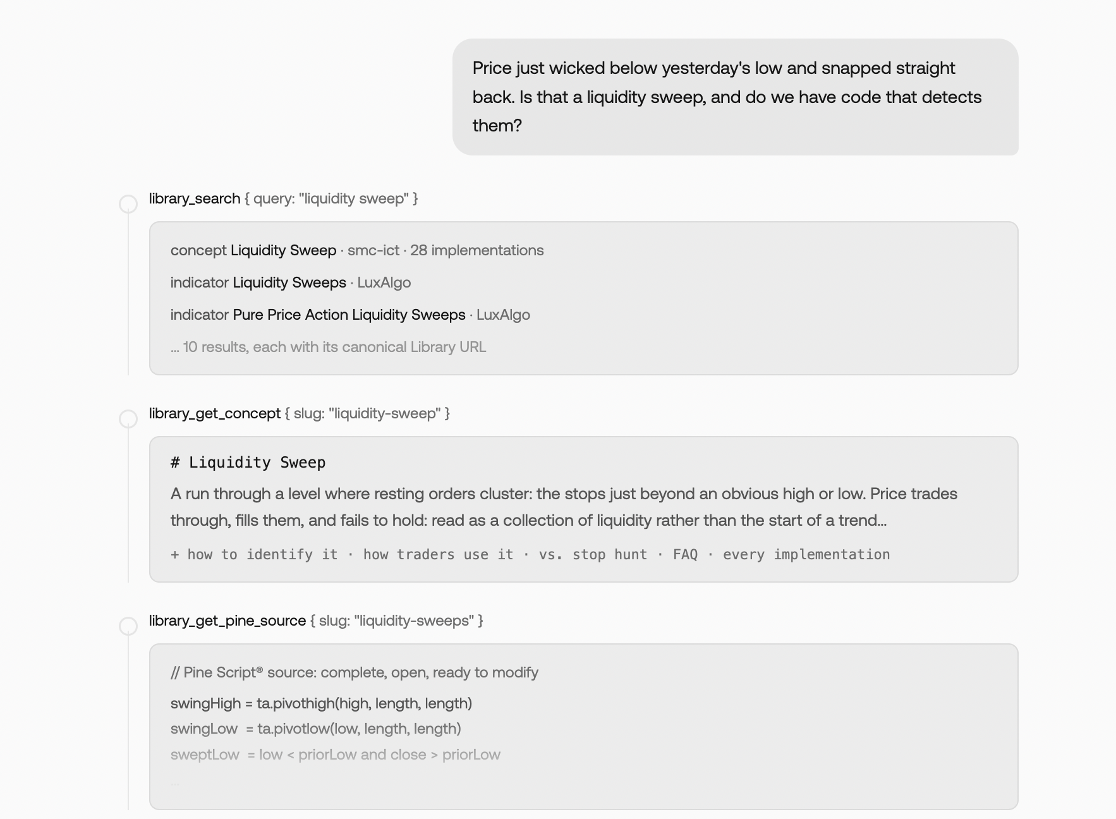Click the circle marker beside library_search
The height and width of the screenshot is (819, 1116).
[128, 204]
